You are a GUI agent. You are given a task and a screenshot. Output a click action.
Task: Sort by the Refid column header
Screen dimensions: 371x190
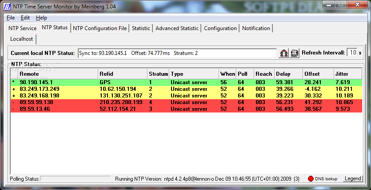click(123, 74)
